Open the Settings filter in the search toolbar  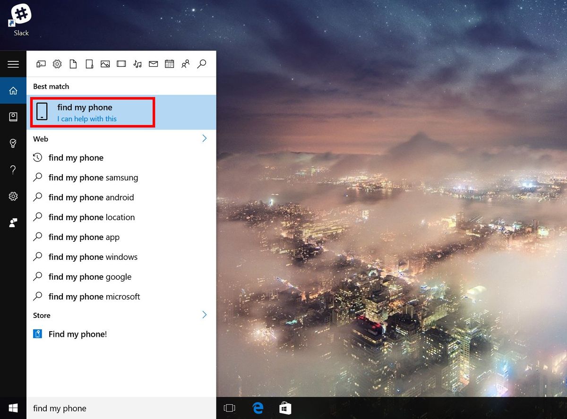tap(57, 64)
